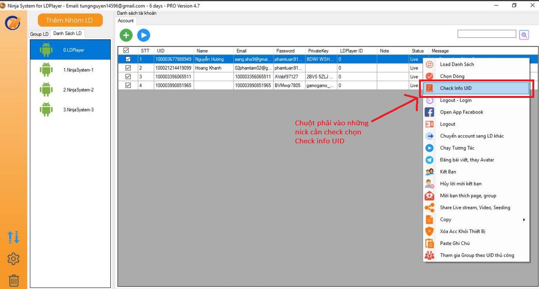
Task: Click the green add account plus icon
Action: point(126,35)
